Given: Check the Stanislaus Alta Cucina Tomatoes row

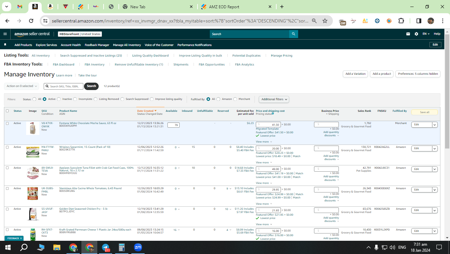Looking at the screenshot, I should pyautogui.click(x=7, y=189).
